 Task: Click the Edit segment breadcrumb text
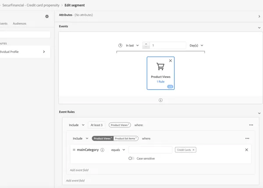(x=75, y=5)
